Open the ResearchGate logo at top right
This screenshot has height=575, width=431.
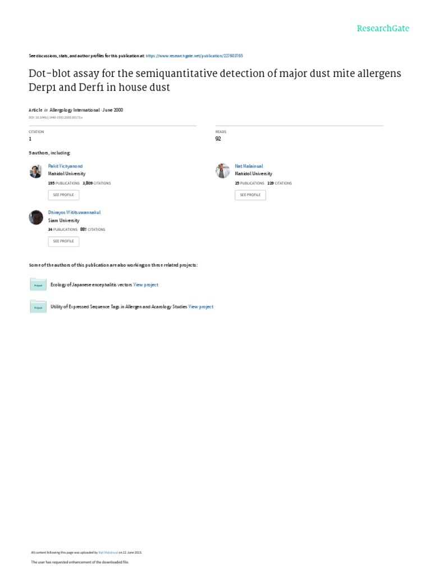tap(383, 28)
